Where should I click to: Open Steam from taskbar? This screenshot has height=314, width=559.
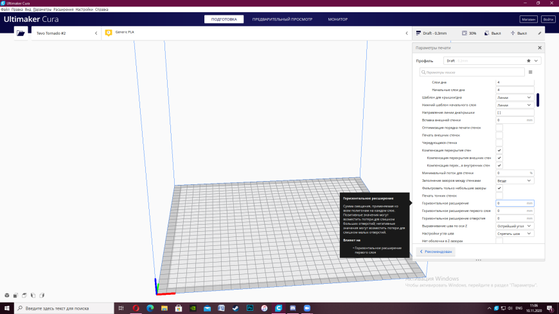tap(236, 308)
